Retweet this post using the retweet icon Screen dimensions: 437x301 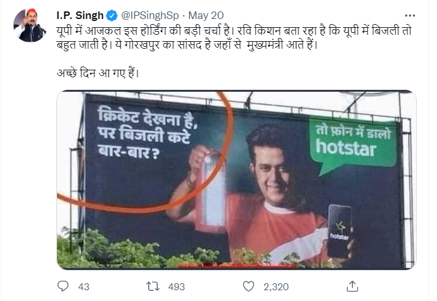click(154, 286)
